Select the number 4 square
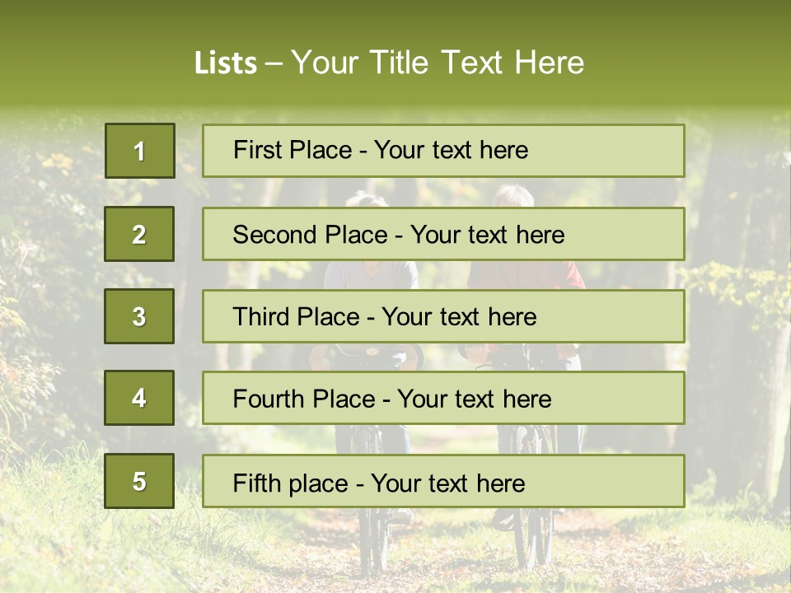 tap(139, 398)
